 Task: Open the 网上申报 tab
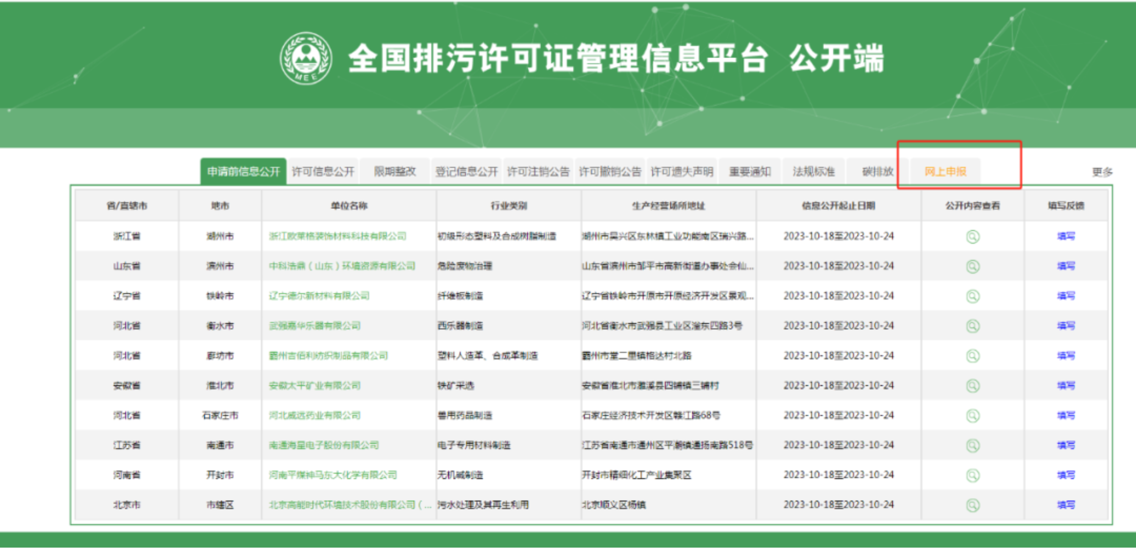coord(945,172)
